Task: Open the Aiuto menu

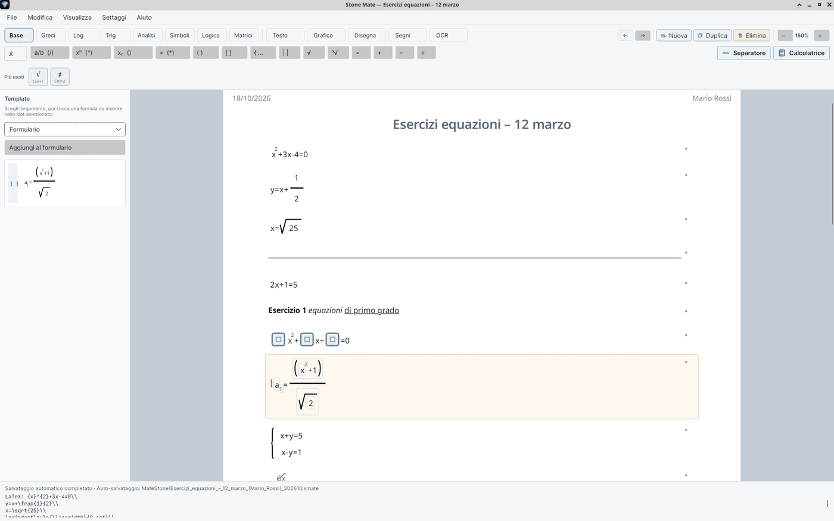Action: coord(144,17)
